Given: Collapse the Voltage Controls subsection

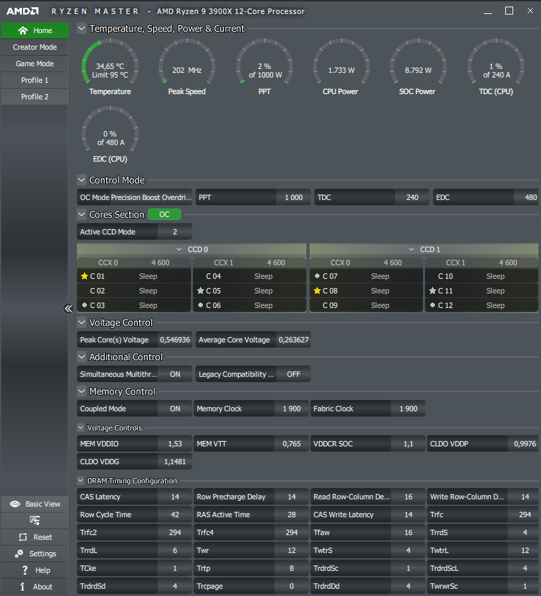Looking at the screenshot, I should 81,428.
